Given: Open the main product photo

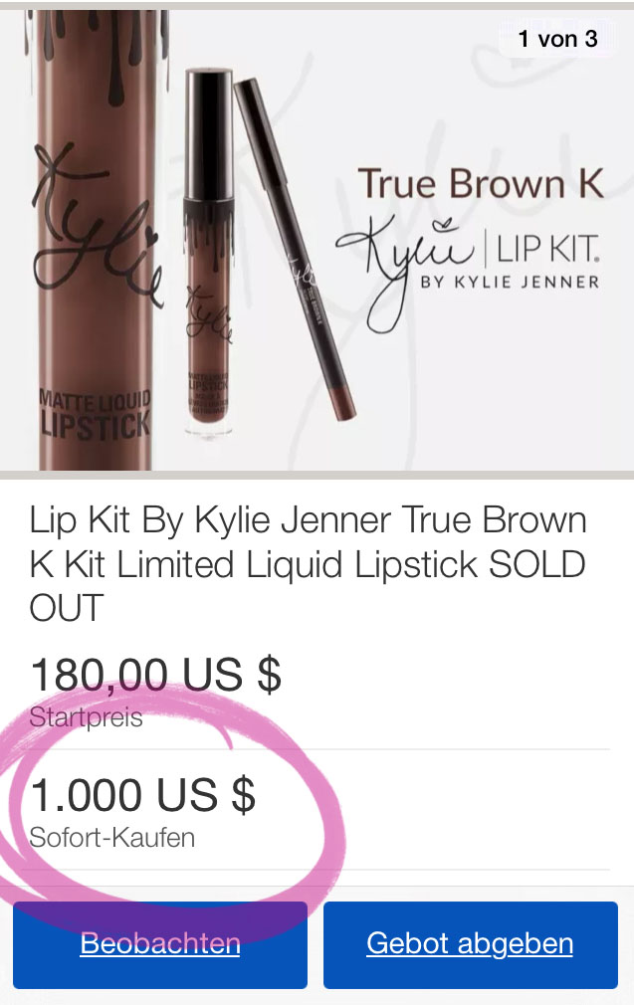Looking at the screenshot, I should [x=317, y=241].
